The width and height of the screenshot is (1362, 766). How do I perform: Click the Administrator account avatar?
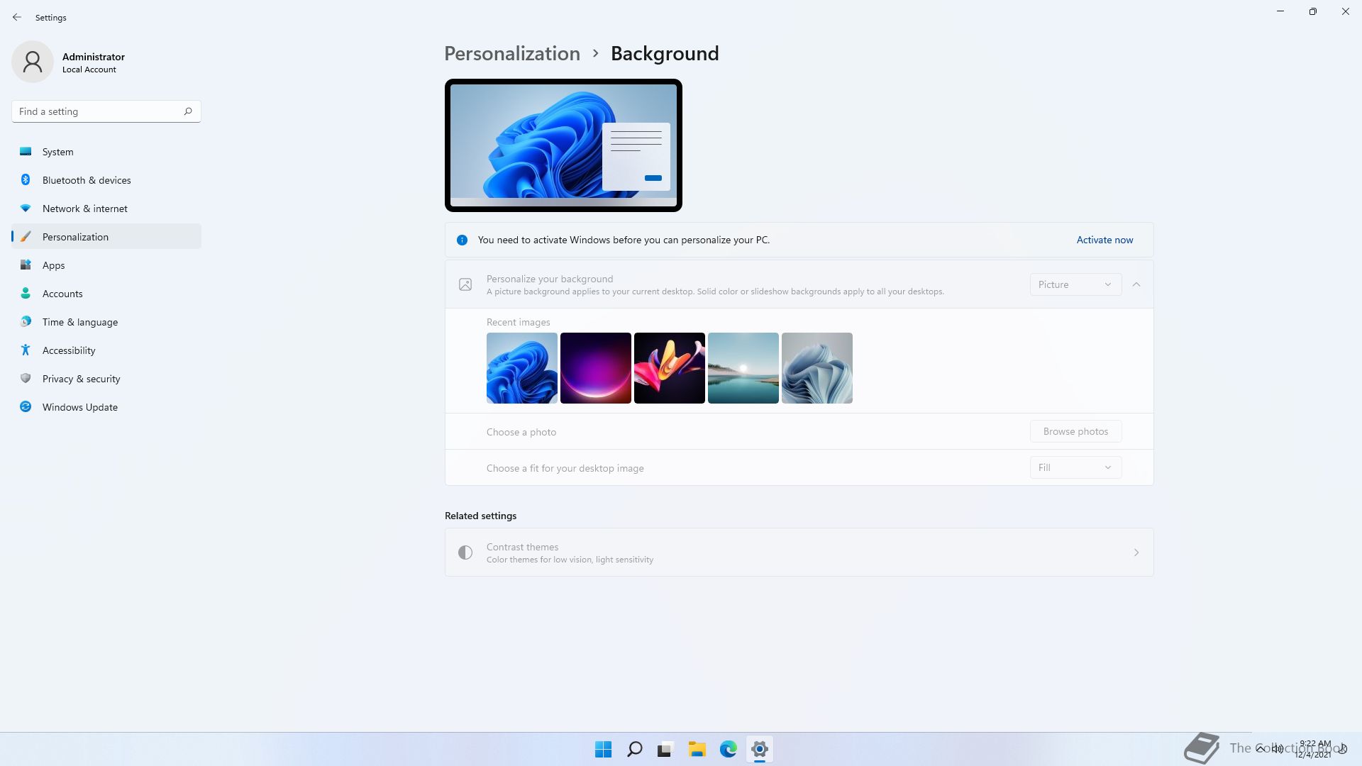(x=33, y=62)
